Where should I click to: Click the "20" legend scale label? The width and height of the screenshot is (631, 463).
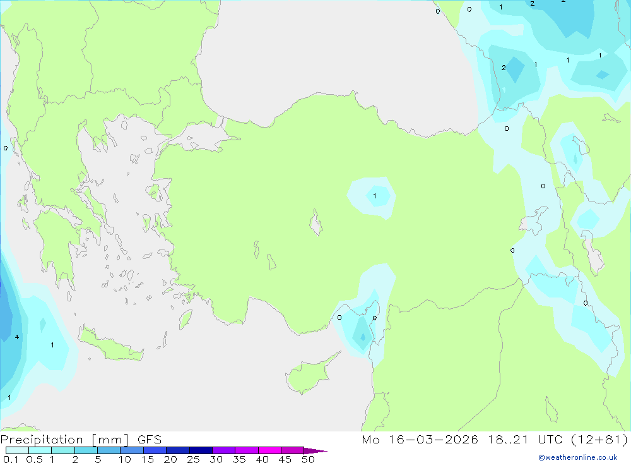coord(170,459)
